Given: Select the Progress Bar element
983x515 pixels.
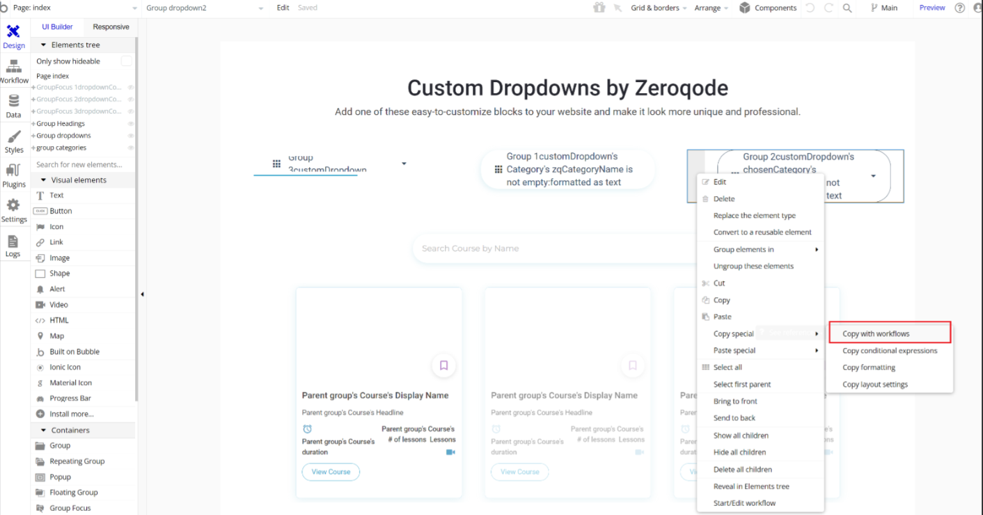Looking at the screenshot, I should tap(70, 398).
